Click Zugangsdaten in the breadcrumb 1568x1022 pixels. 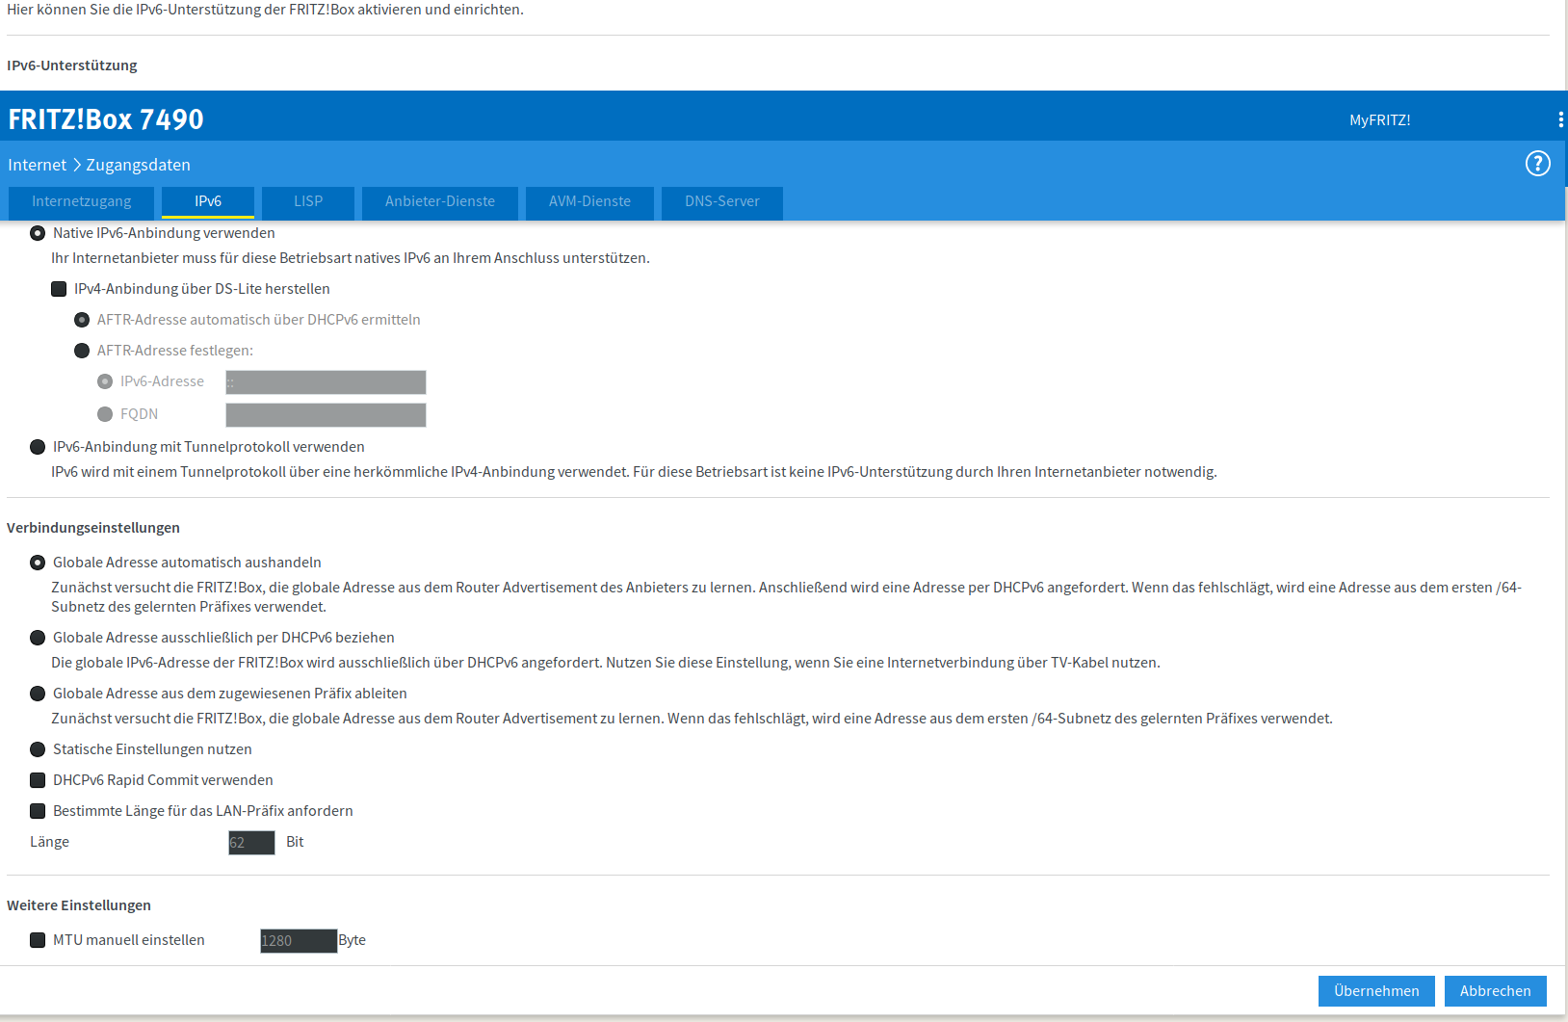tap(139, 165)
